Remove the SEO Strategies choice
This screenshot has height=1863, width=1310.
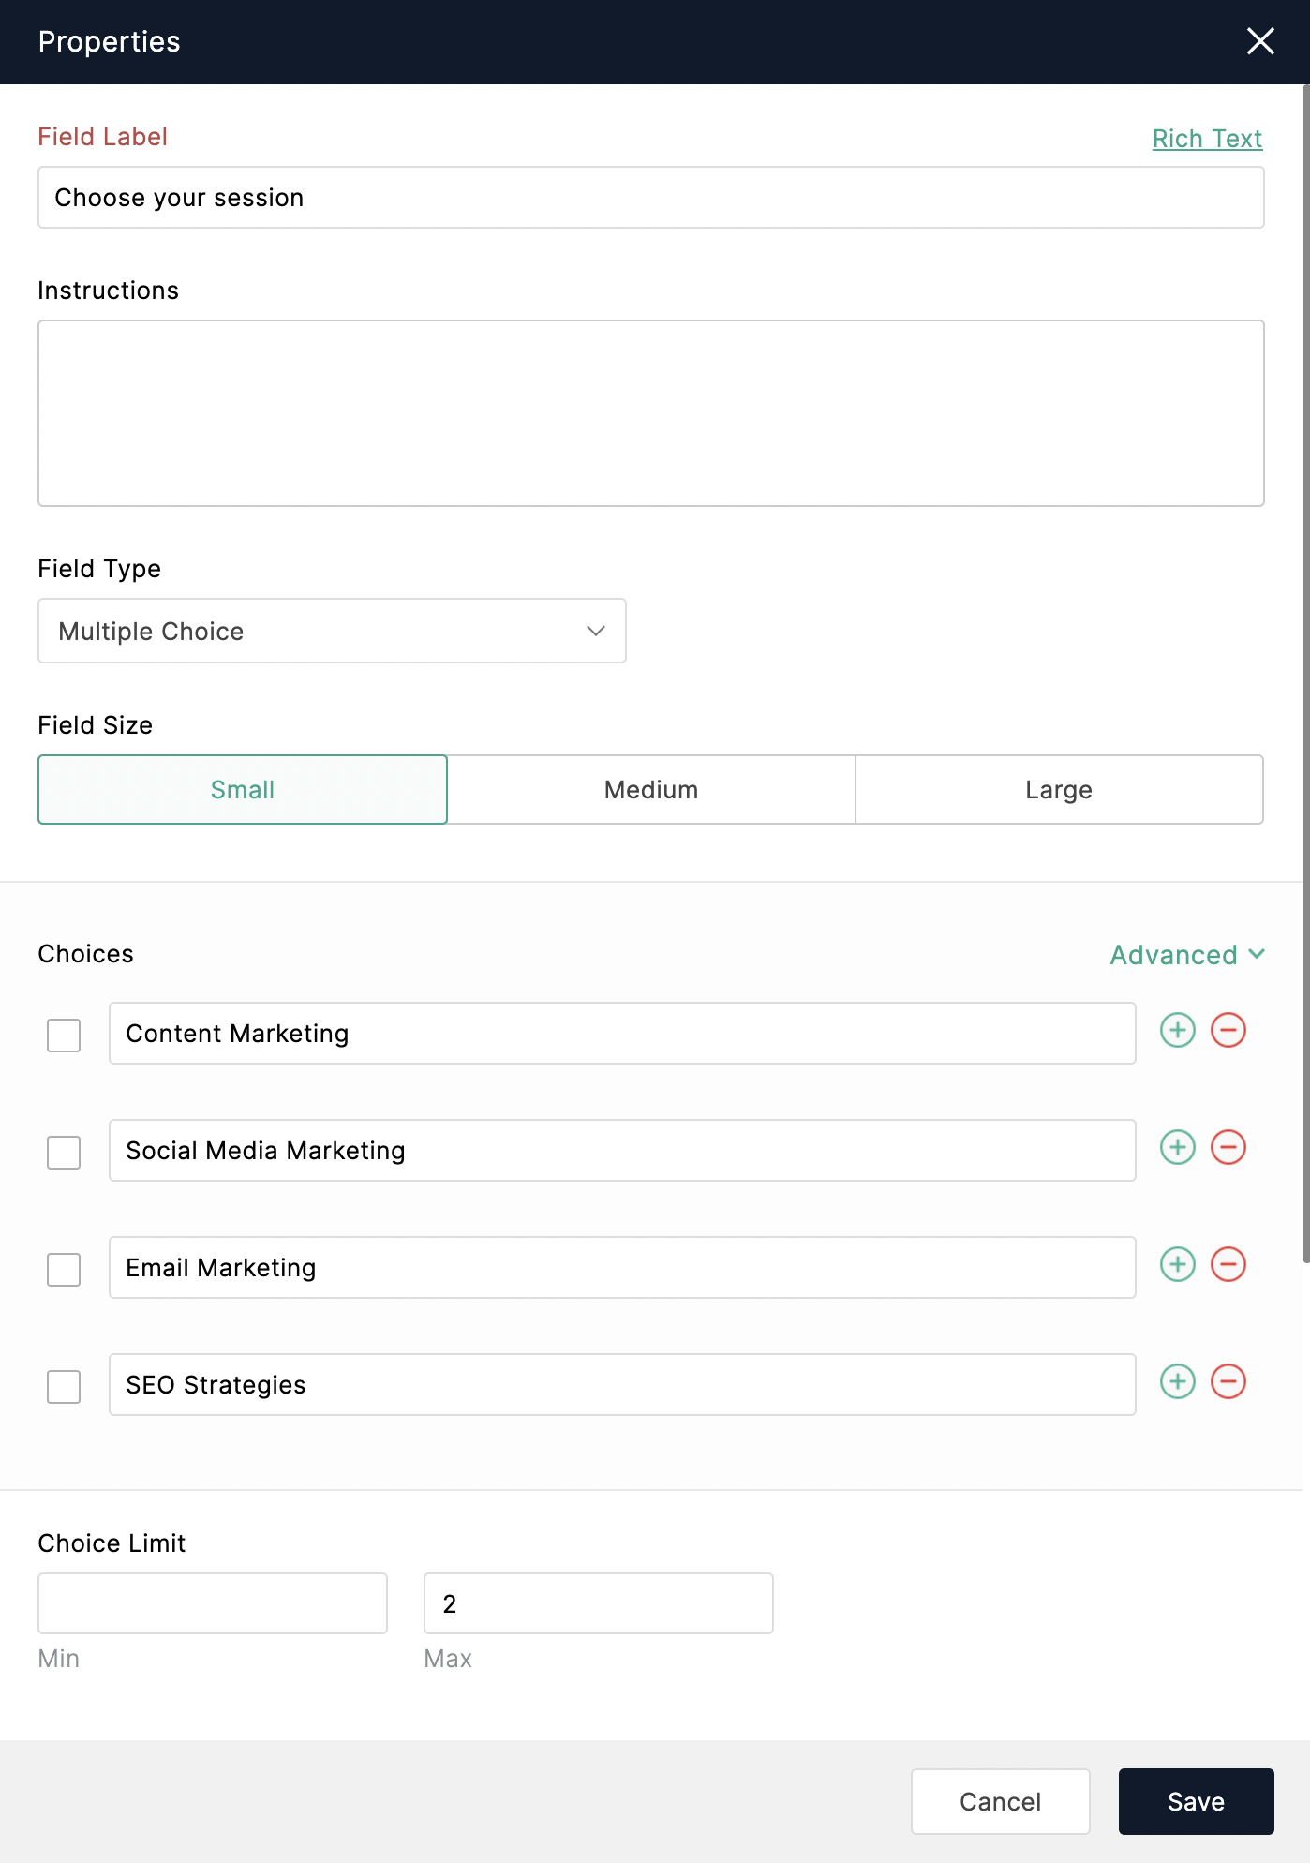pos(1228,1381)
